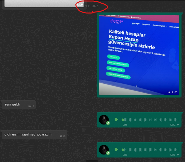Click microphone badge on the 0:18 voice message avatar
The height and width of the screenshot is (162, 185).
(x=108, y=123)
